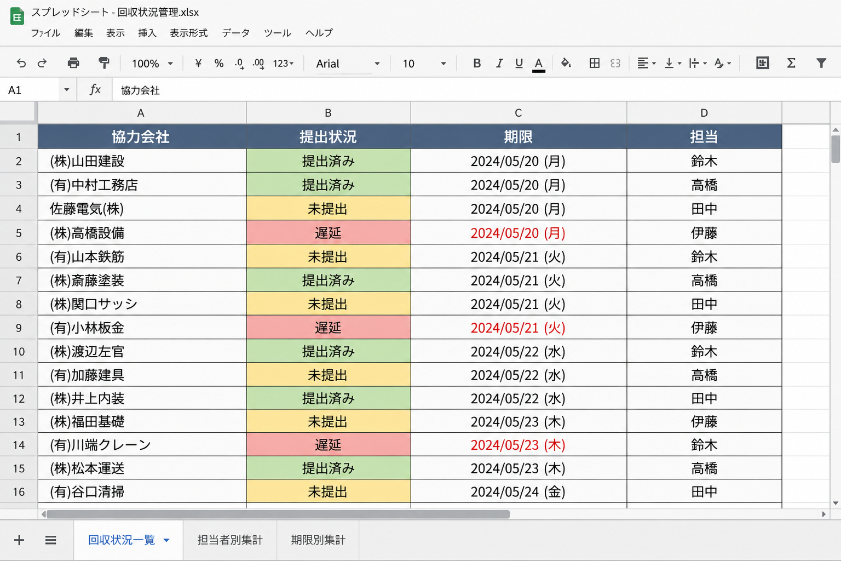This screenshot has height=561, width=841.
Task: Click the Undo arrow icon
Action: click(x=21, y=64)
